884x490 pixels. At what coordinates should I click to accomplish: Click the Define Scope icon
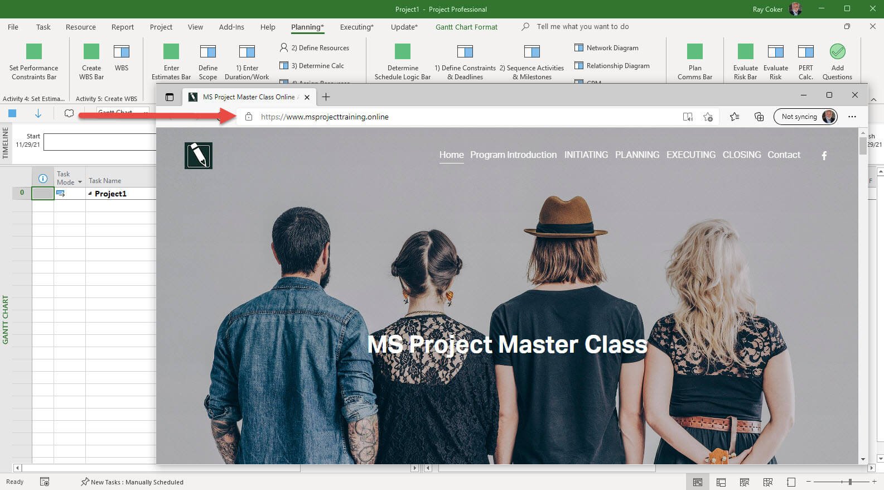(208, 51)
